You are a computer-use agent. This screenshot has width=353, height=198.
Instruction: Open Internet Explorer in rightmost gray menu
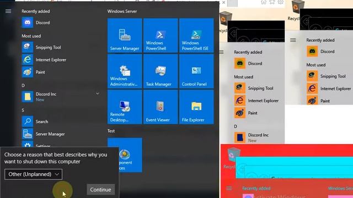pyautogui.click(x=329, y=89)
